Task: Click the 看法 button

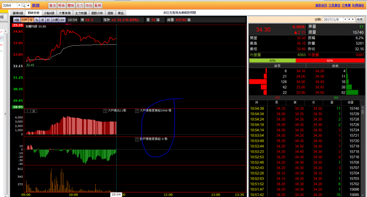Action: point(53,6)
